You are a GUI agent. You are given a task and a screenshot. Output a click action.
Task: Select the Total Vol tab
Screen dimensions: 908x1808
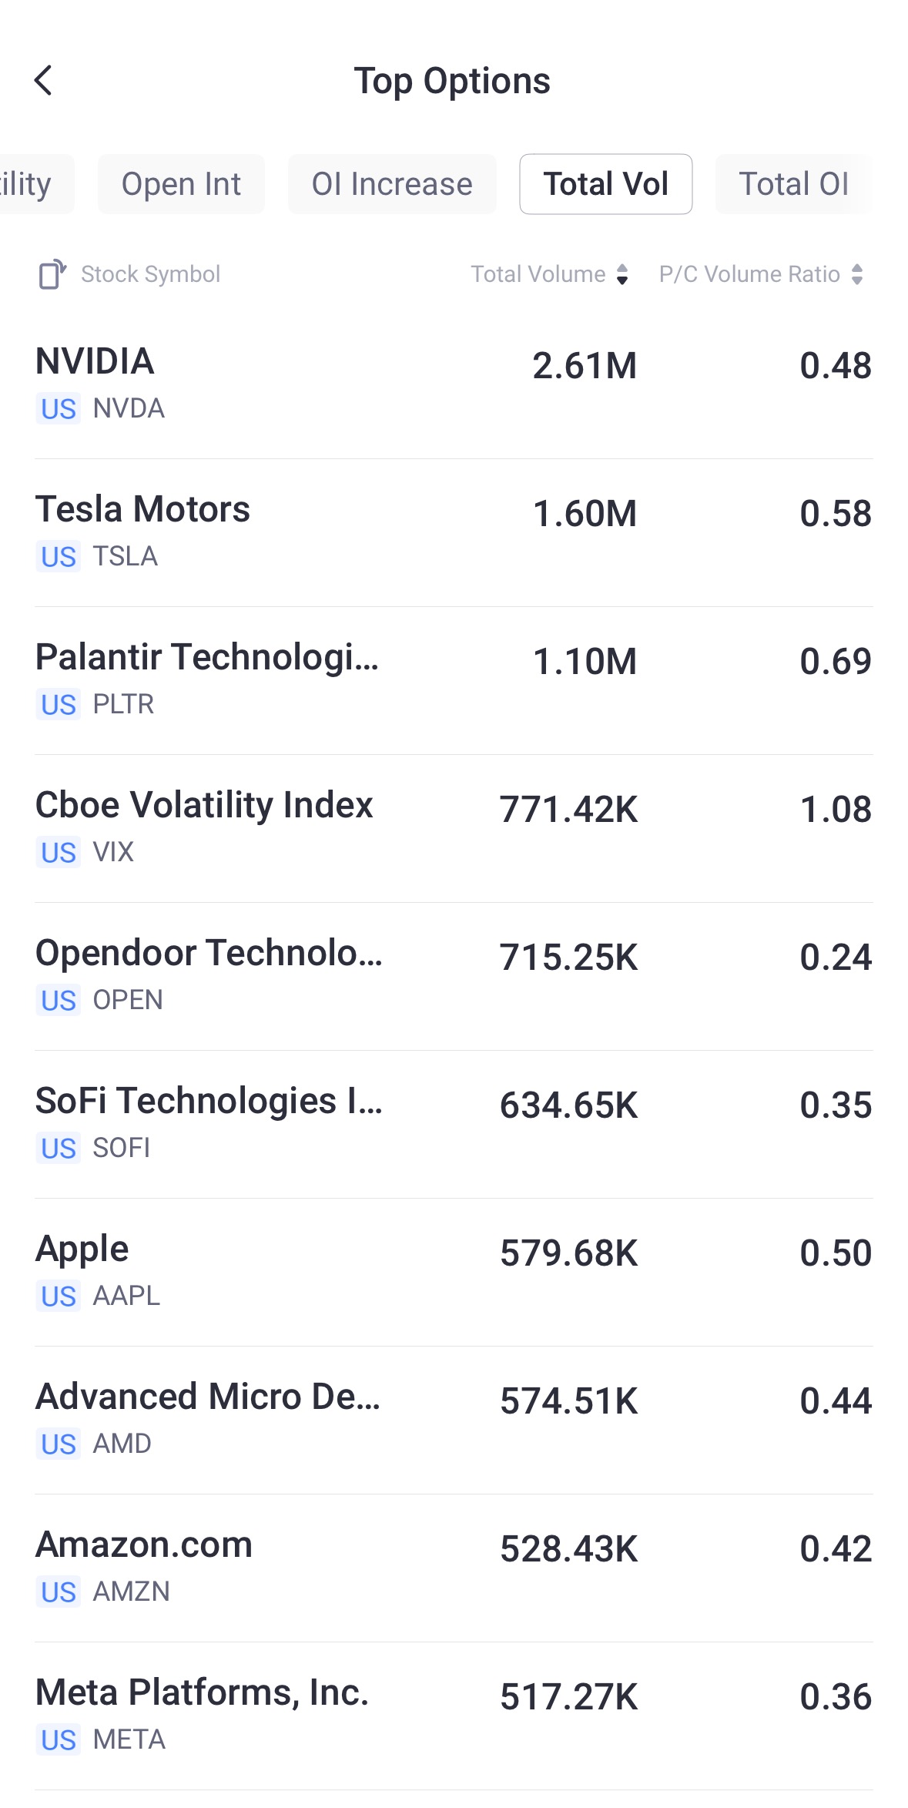click(x=605, y=184)
